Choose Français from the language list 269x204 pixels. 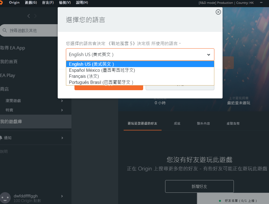(x=84, y=76)
